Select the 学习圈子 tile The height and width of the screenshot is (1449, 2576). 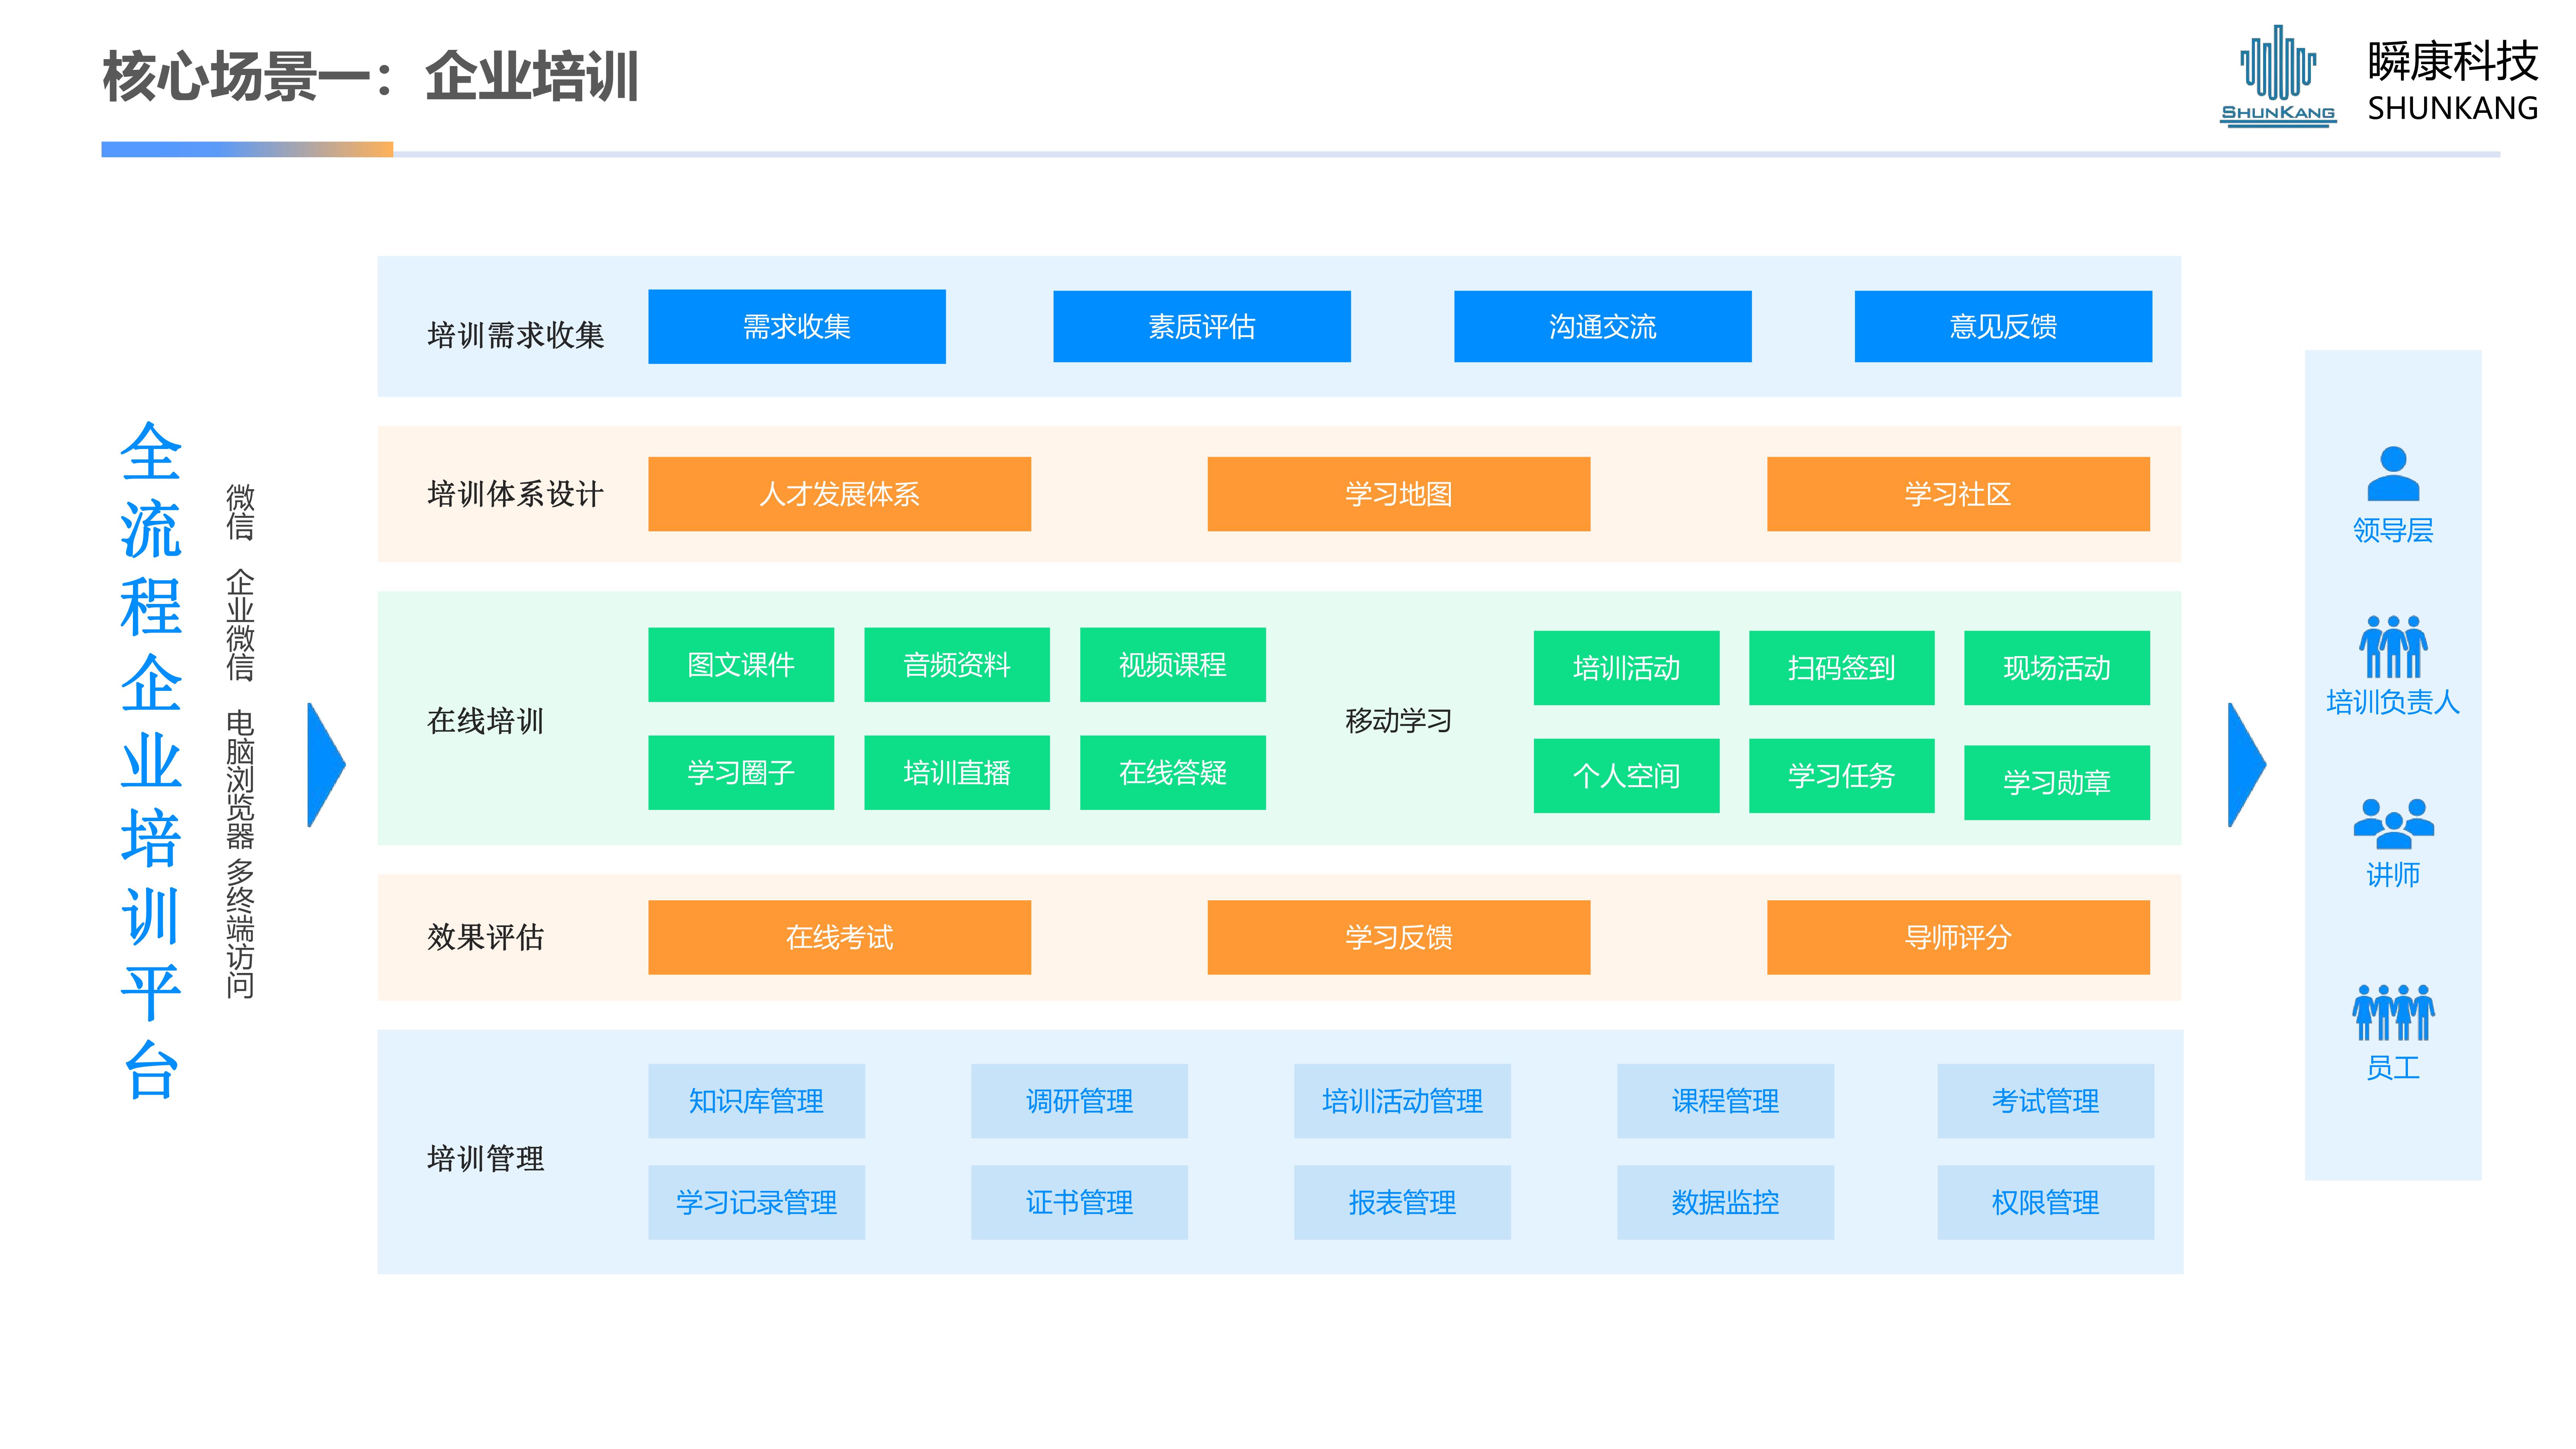pos(741,773)
